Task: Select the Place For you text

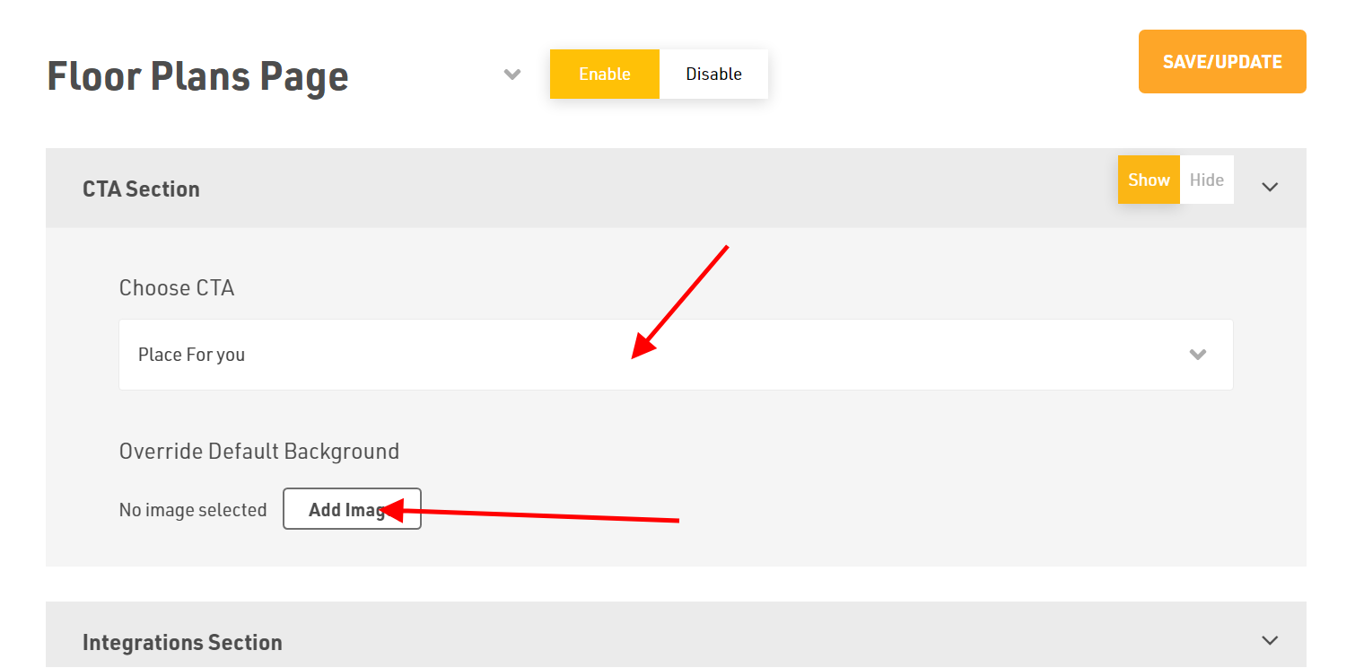Action: coord(191,355)
